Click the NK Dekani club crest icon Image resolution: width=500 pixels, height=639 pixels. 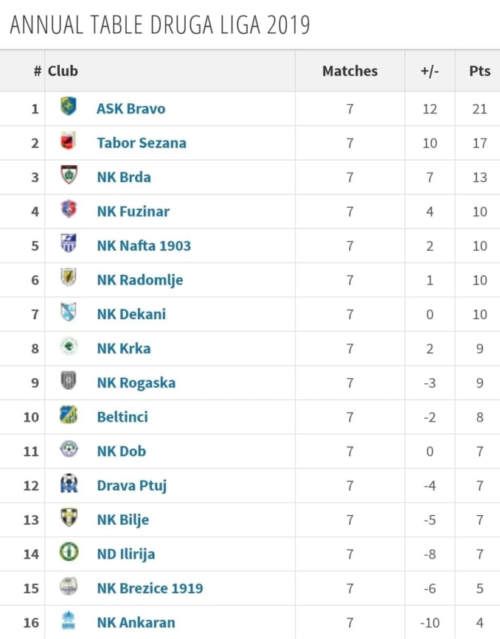(x=69, y=313)
